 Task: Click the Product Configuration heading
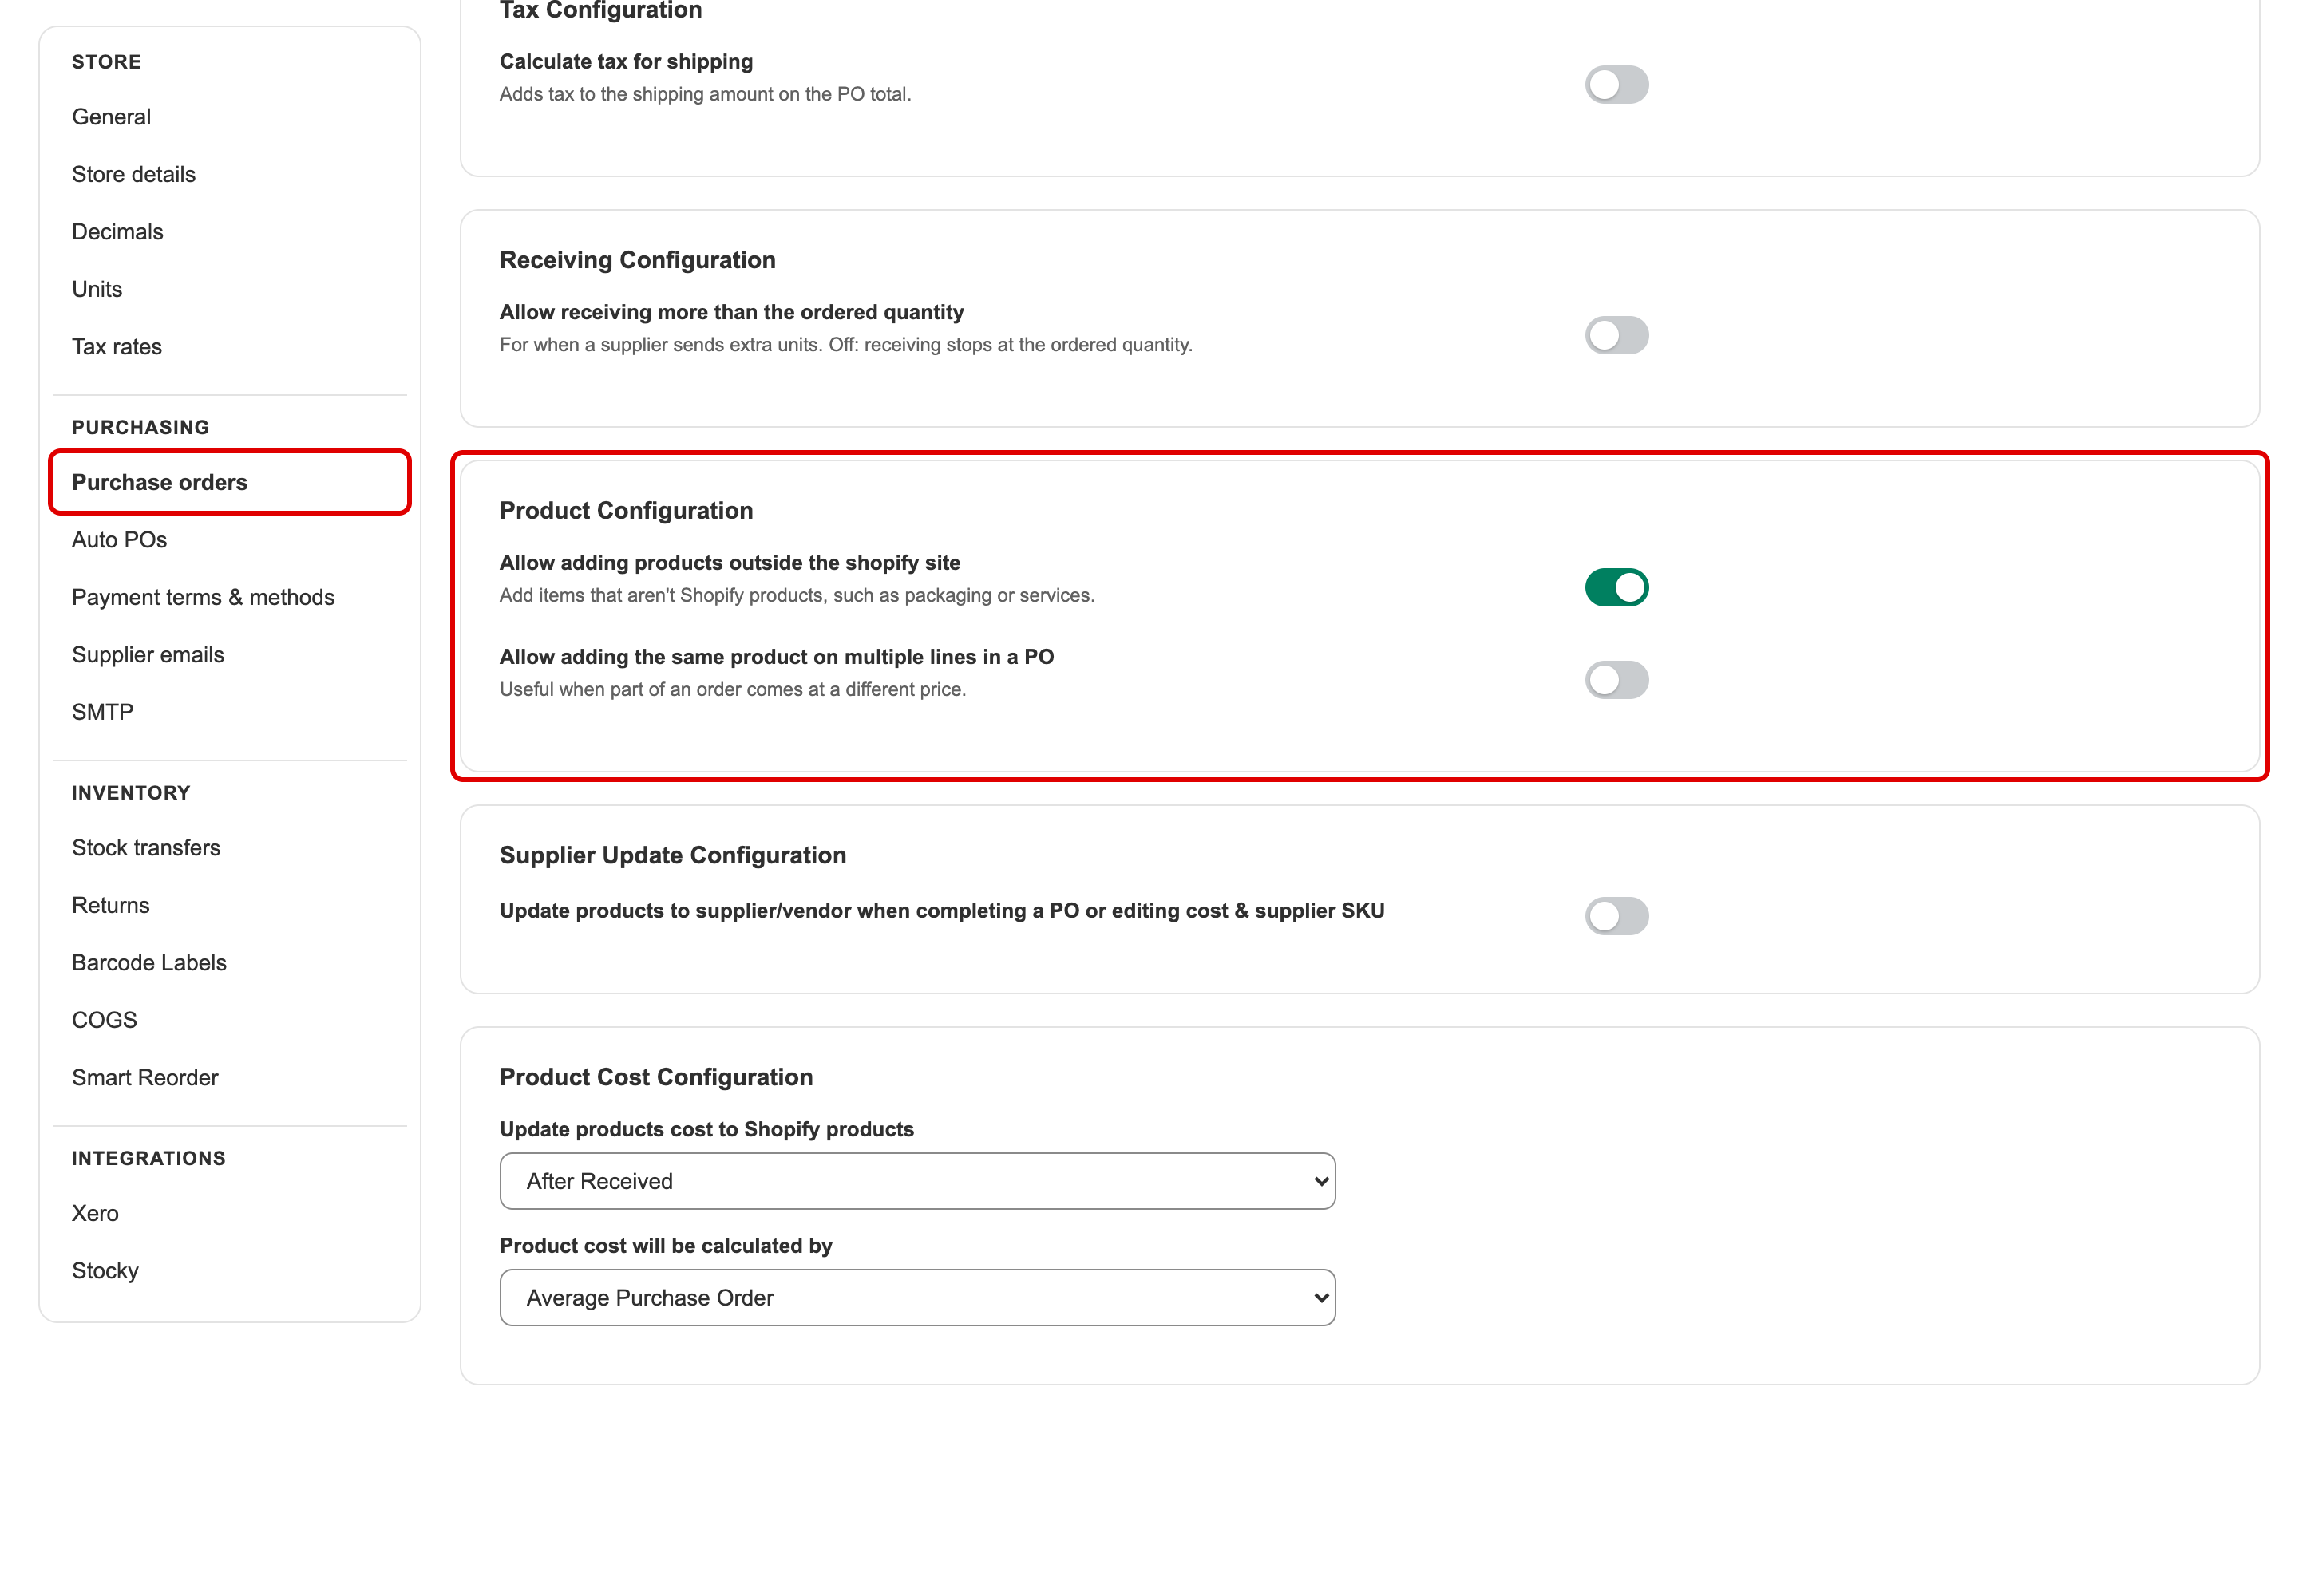[627, 510]
